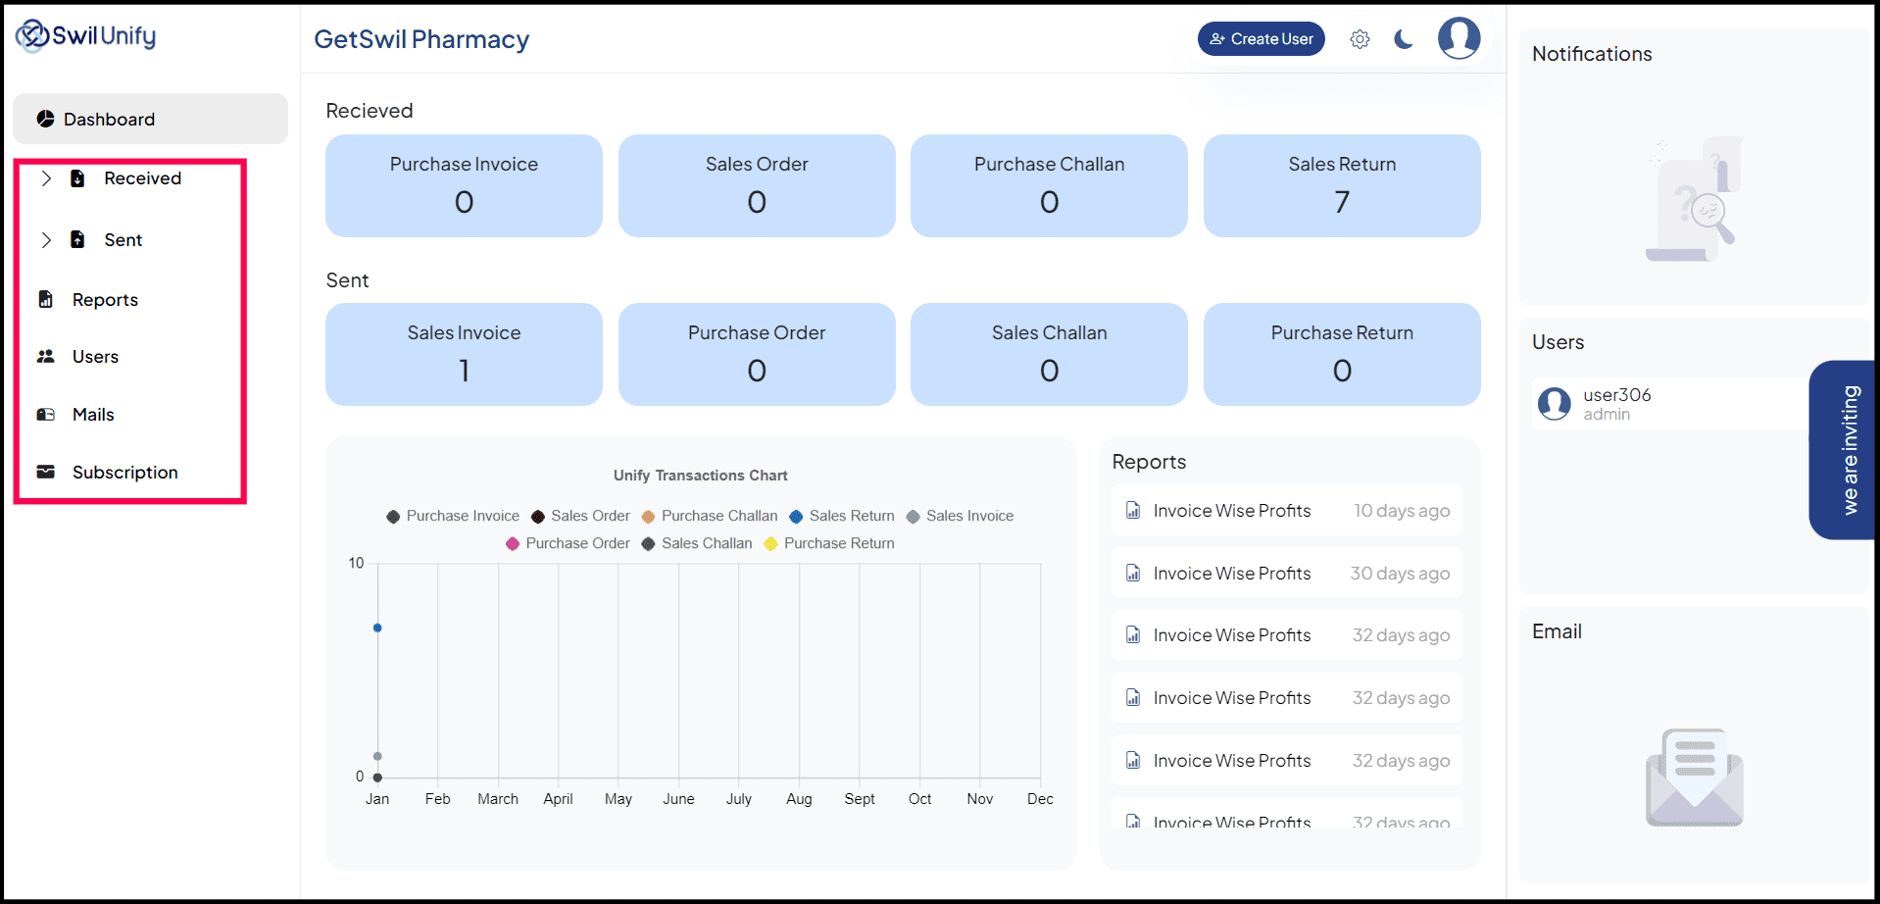Toggle the Purchase Invoice chart legend entry
The image size is (1880, 904).
[452, 516]
